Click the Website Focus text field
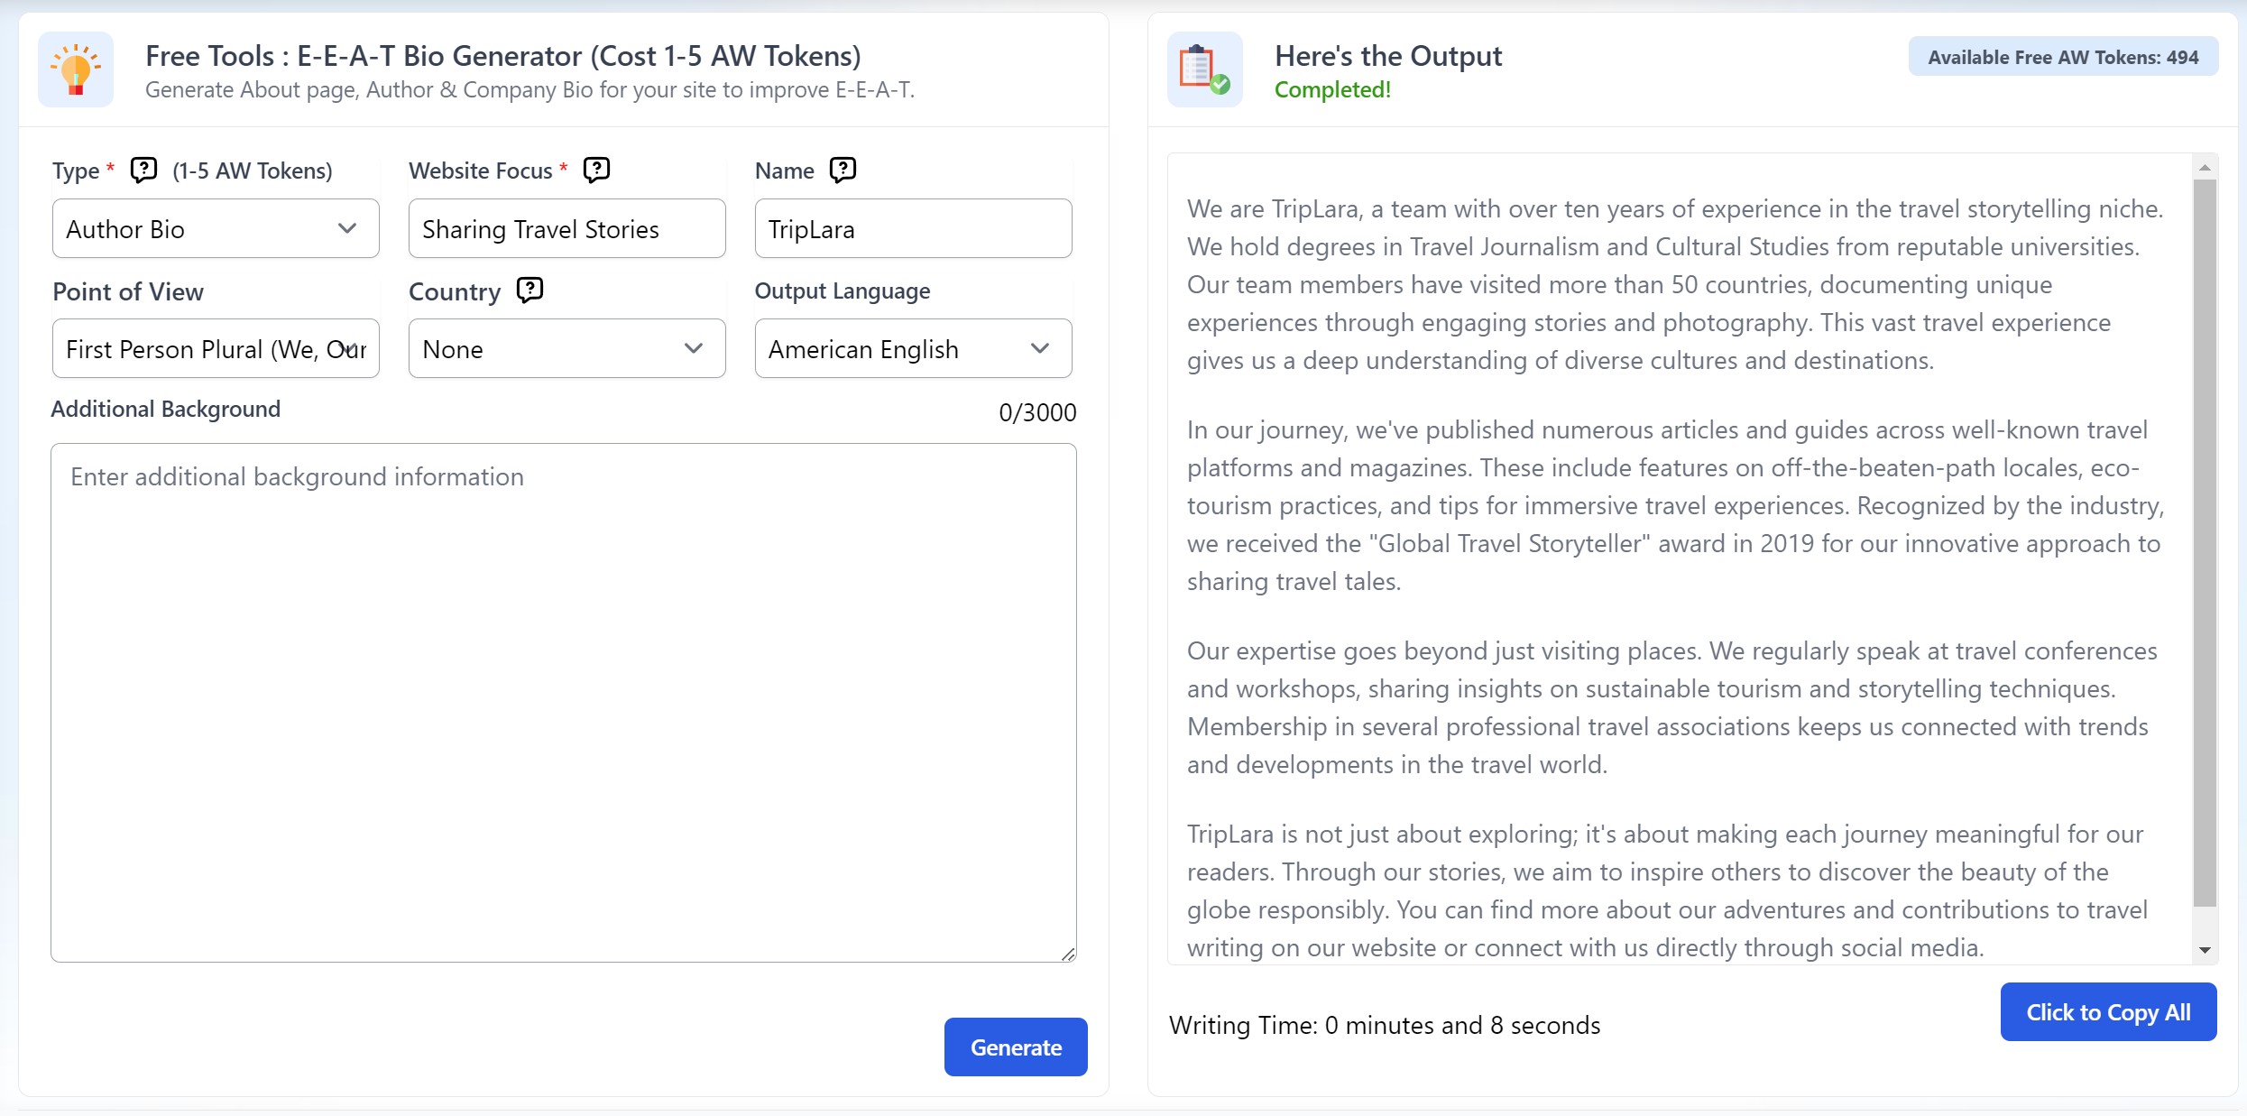2247x1116 pixels. point(566,228)
